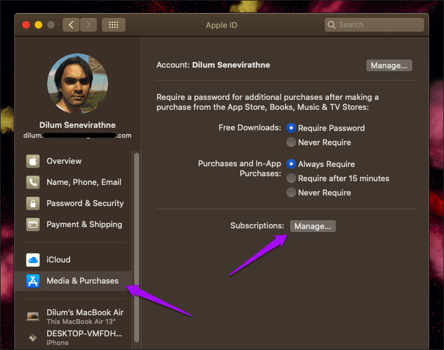The height and width of the screenshot is (350, 444).
Task: Open Name, Phone, Email section
Action: [x=73, y=182]
